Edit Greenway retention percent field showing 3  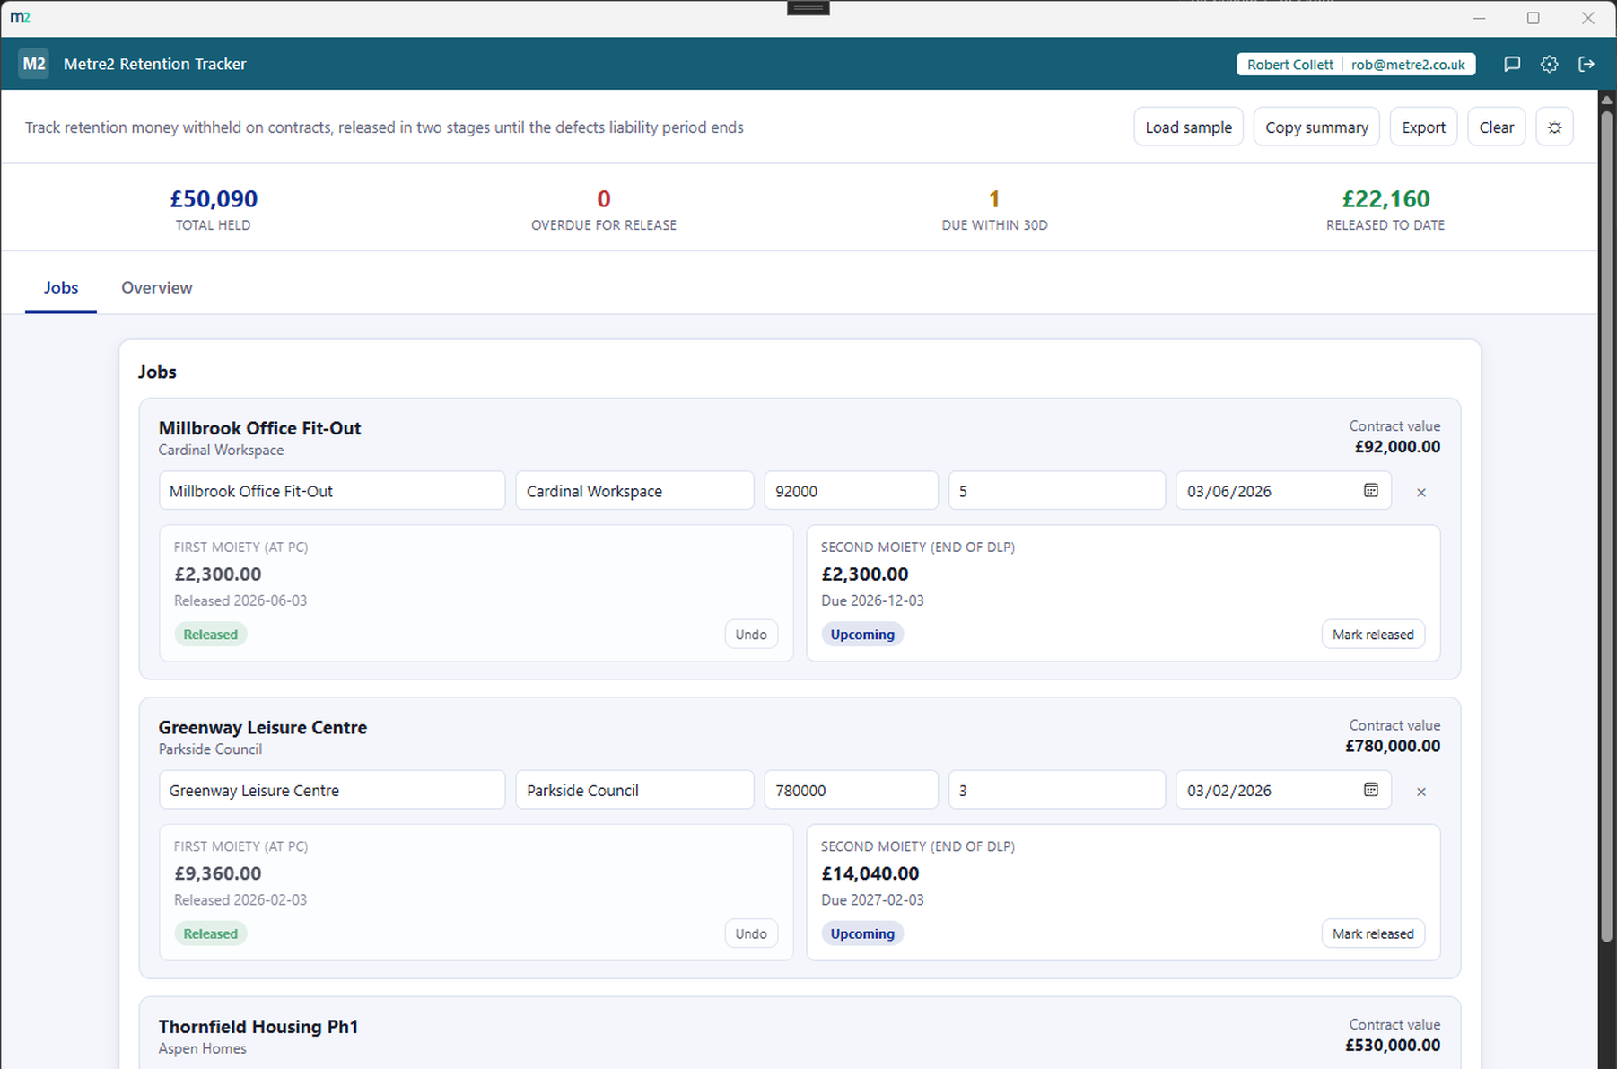tap(1056, 791)
